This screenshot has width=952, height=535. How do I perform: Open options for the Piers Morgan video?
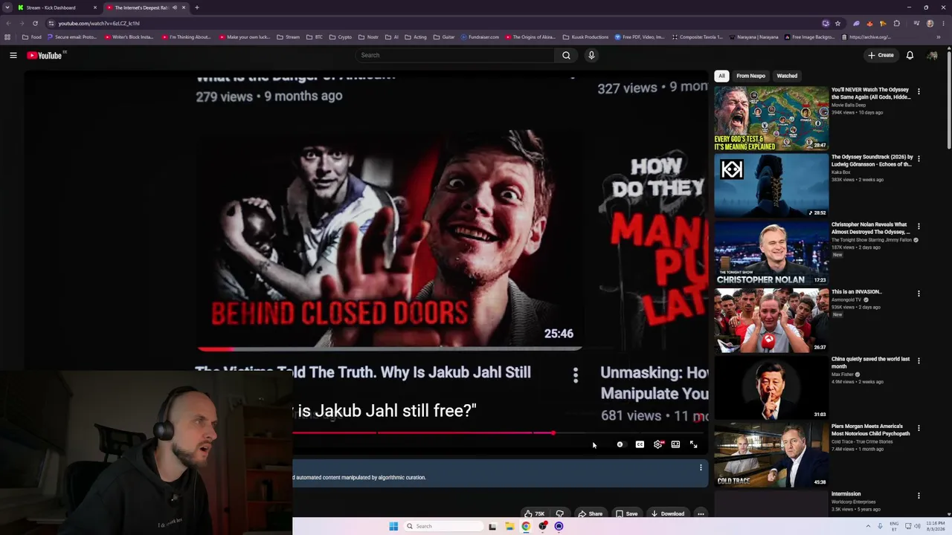click(919, 428)
